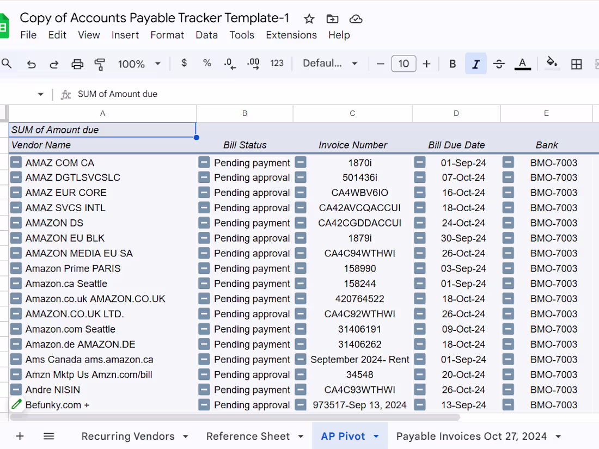Undo the last action
This screenshot has width=599, height=449.
(32, 64)
